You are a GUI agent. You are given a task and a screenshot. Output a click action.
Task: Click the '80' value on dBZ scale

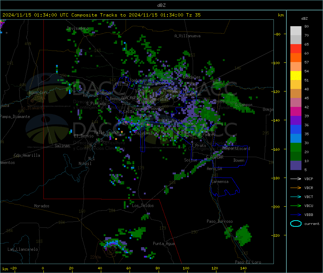pos(306,26)
